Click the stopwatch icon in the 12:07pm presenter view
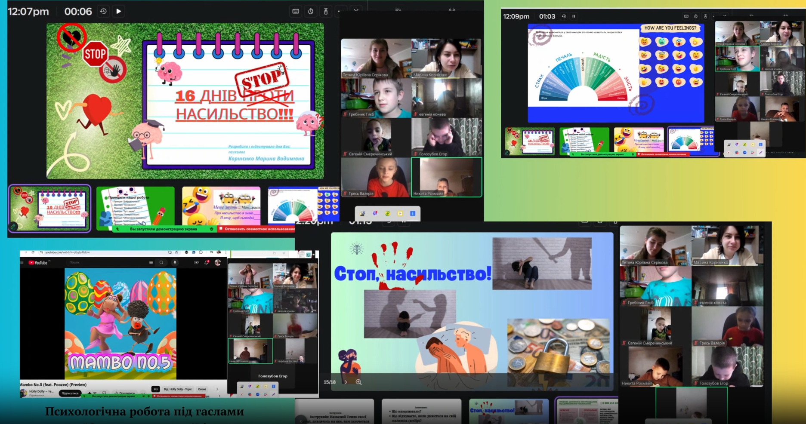 coord(311,12)
